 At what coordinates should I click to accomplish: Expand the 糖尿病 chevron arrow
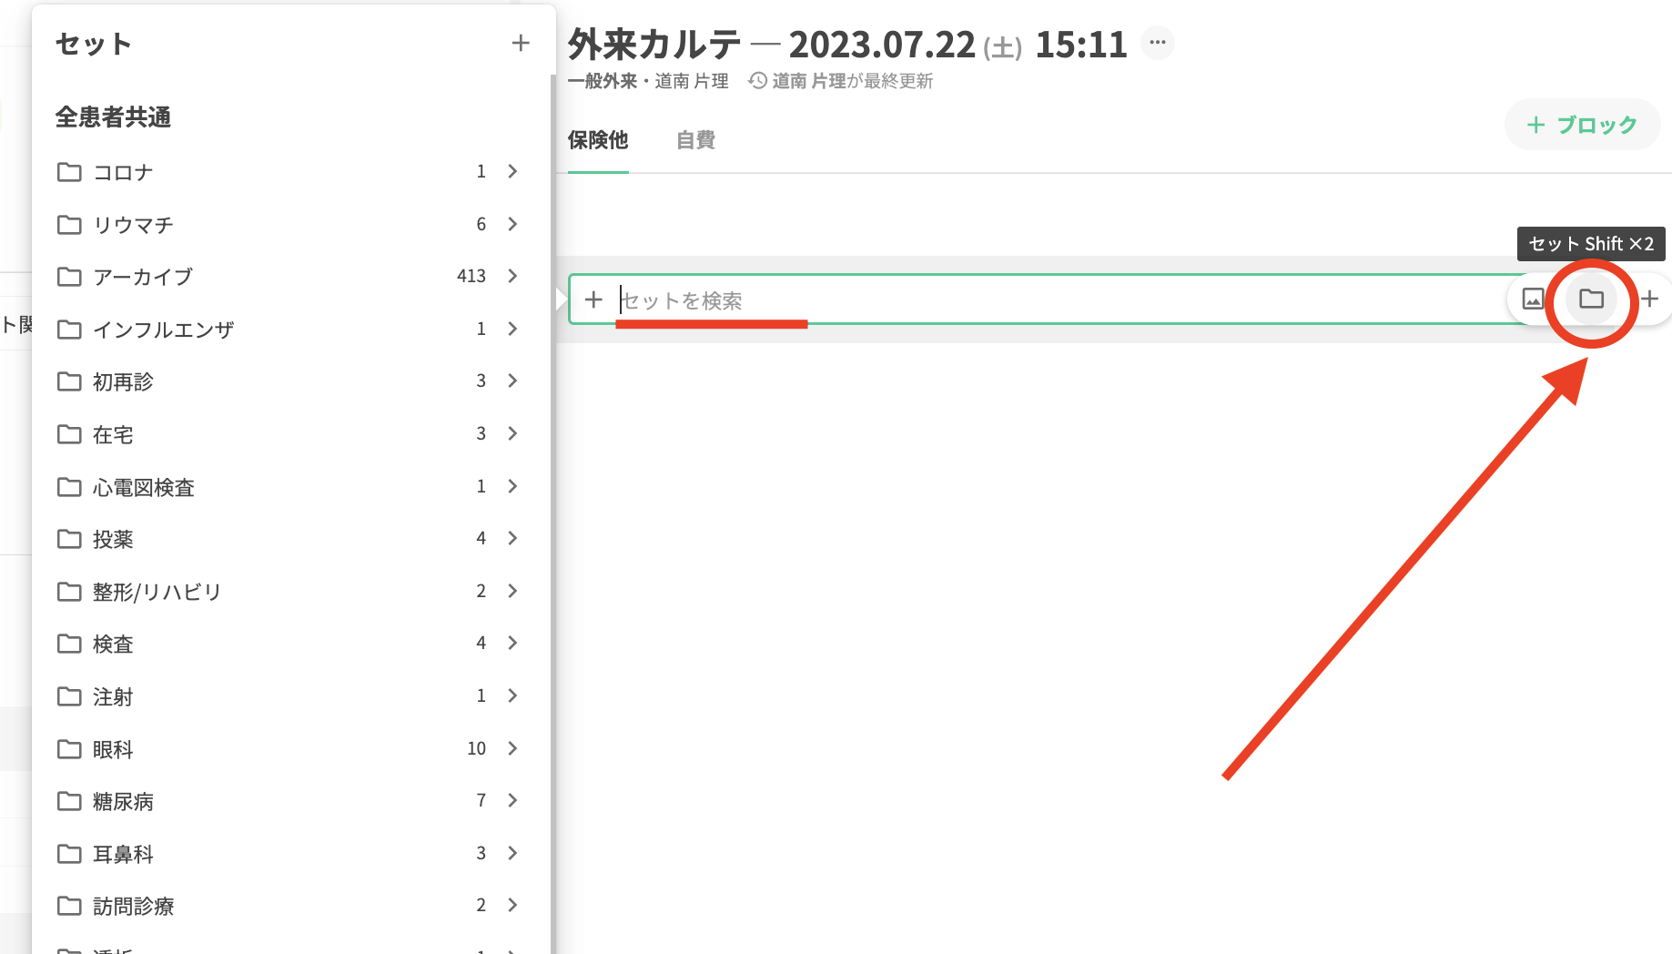click(512, 801)
